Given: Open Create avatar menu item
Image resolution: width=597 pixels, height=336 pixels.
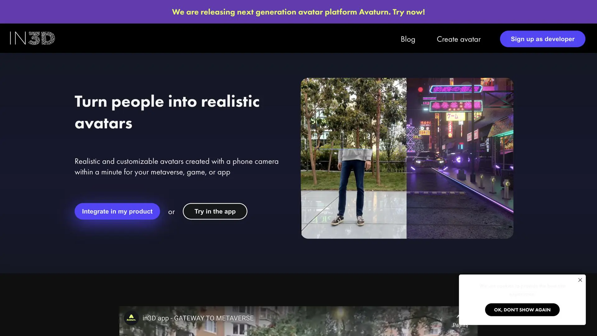Looking at the screenshot, I should [x=458, y=39].
